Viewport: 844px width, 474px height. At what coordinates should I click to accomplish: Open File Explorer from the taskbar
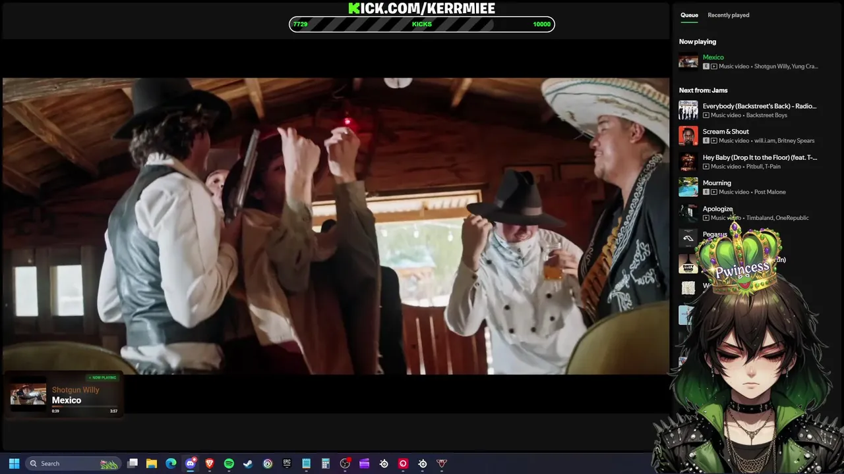click(x=152, y=463)
